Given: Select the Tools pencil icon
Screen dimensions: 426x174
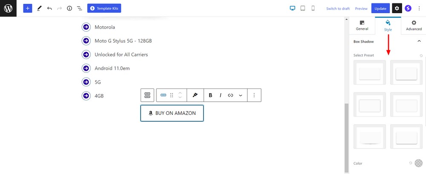Looking at the screenshot, I should click(x=39, y=9).
